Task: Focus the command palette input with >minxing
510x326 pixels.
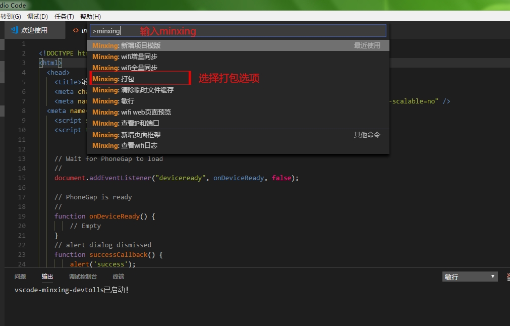Action: pos(238,31)
